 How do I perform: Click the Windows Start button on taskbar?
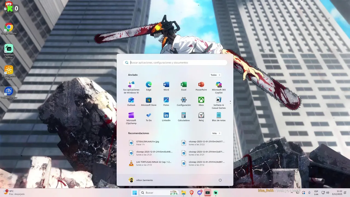(x=135, y=193)
